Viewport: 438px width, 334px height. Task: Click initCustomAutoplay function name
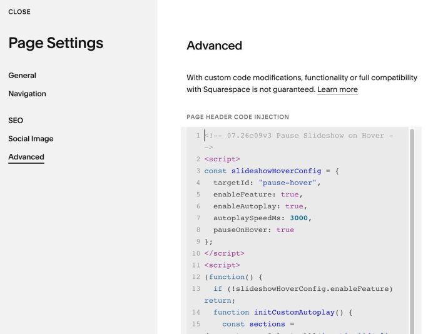294,312
